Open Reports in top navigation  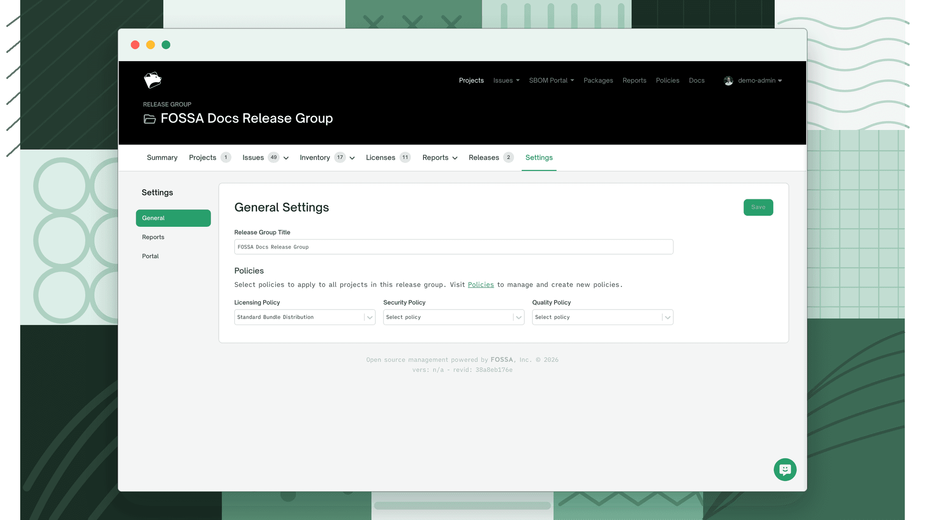pos(634,80)
